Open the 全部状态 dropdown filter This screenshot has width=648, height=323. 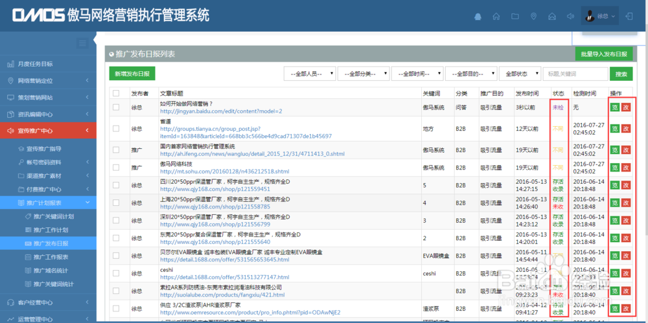(x=520, y=74)
